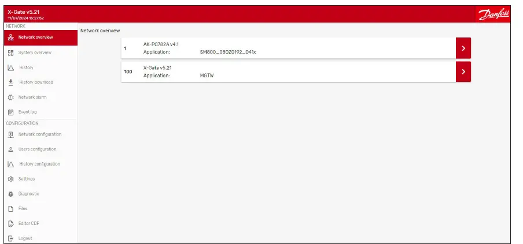Image resolution: width=523 pixels, height=244 pixels.
Task: Click the History configuration chart icon
Action: 10,164
